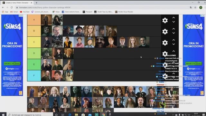
Task: Open settings gear for tier A row
Action: coord(165,20)
